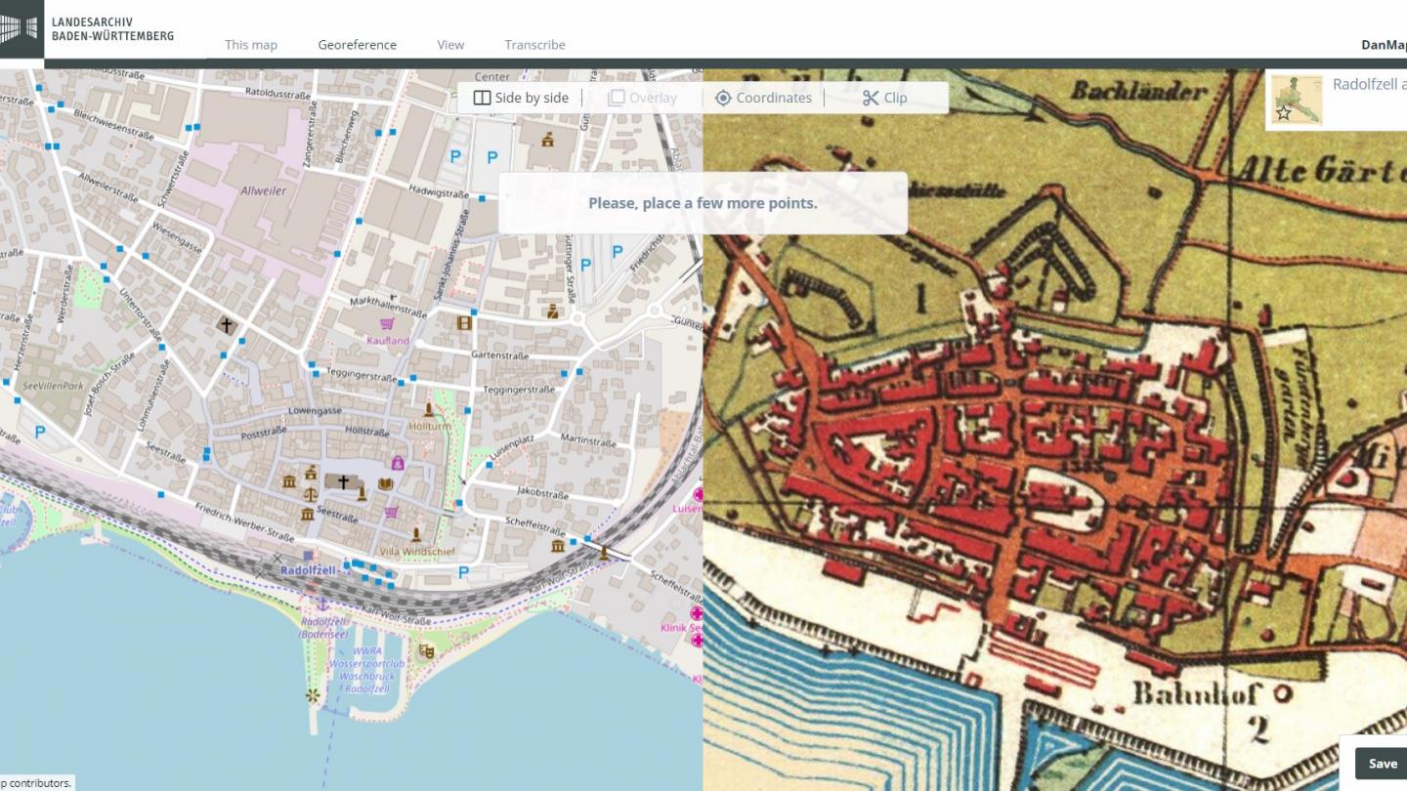Image resolution: width=1407 pixels, height=791 pixels.
Task: Click the Bachländer label on historic map
Action: [1139, 93]
